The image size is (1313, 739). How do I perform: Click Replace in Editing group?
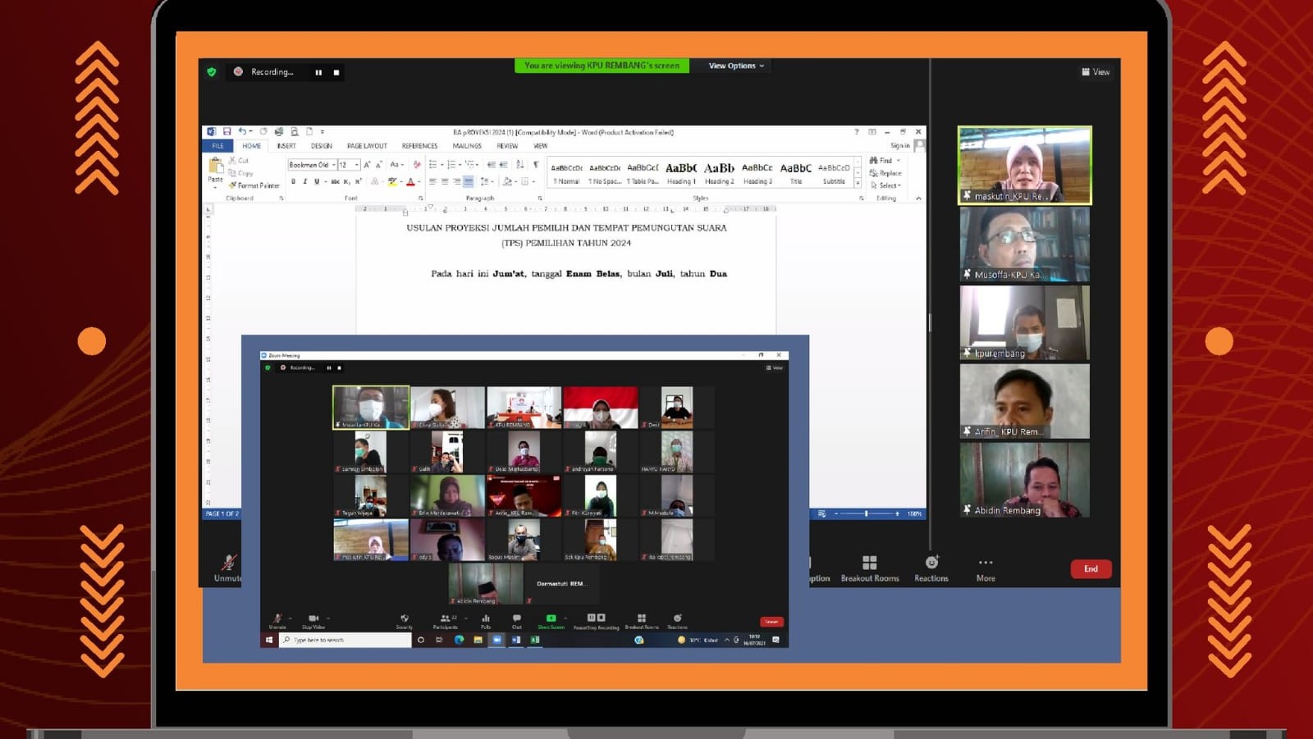click(885, 173)
